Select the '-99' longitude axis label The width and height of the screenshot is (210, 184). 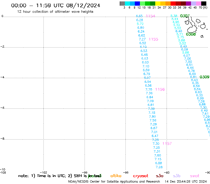85,172
